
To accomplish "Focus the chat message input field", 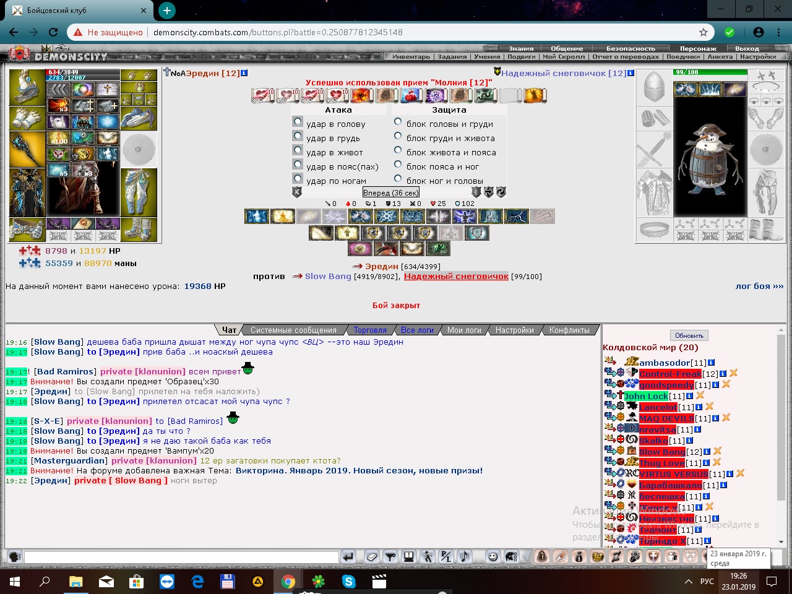I will (x=181, y=557).
